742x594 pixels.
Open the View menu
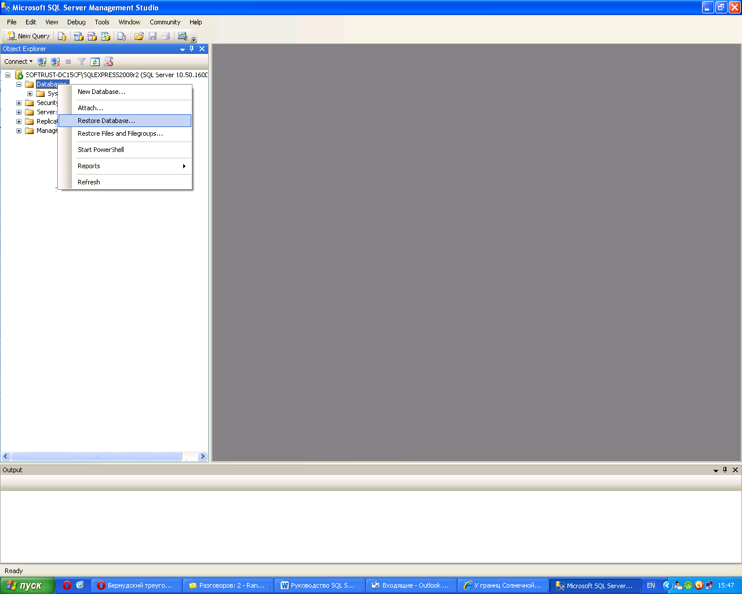52,22
